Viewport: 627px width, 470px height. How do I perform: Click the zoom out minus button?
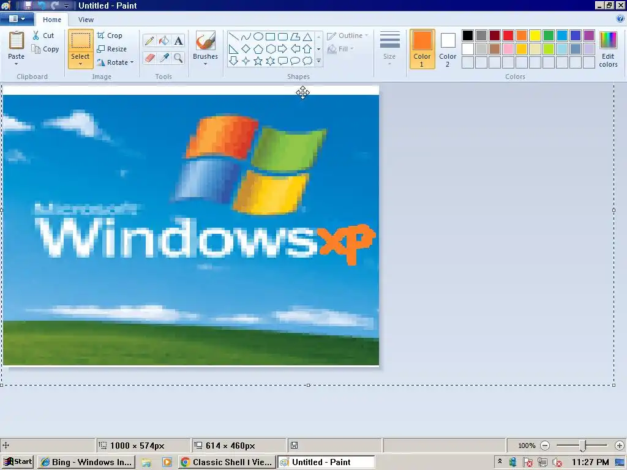545,446
